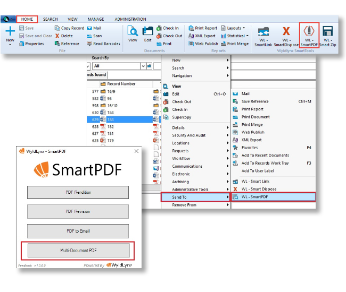Screen dimensions: 346x292
Task: Click the PDF Revision button
Action: tap(78, 211)
